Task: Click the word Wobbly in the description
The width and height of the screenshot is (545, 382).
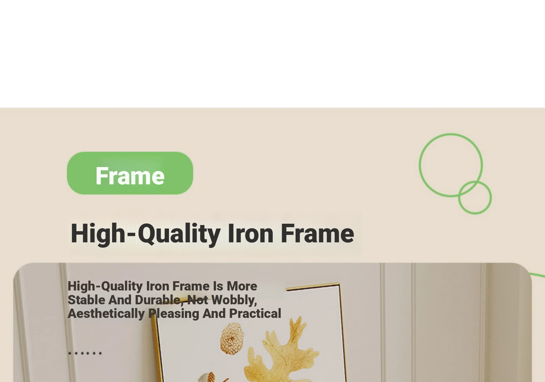Action: click(234, 300)
